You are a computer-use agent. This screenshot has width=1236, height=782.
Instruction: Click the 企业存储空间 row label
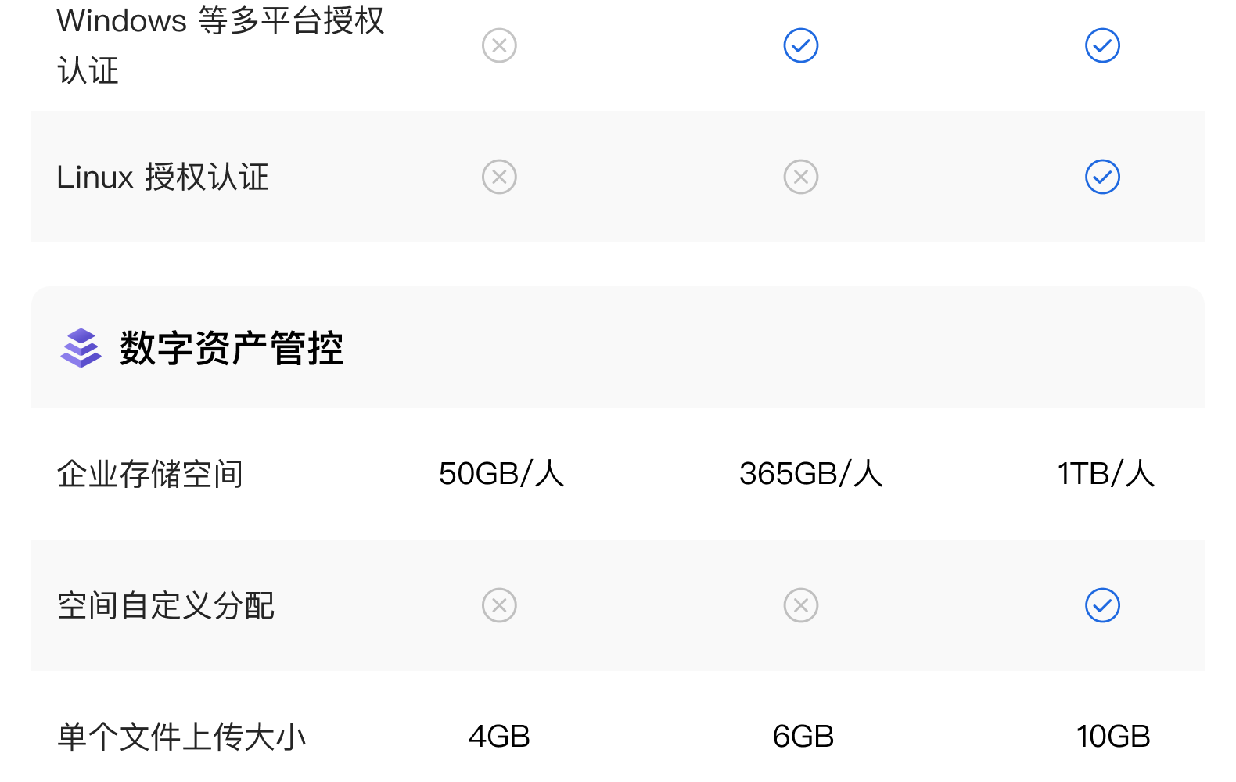(x=150, y=474)
